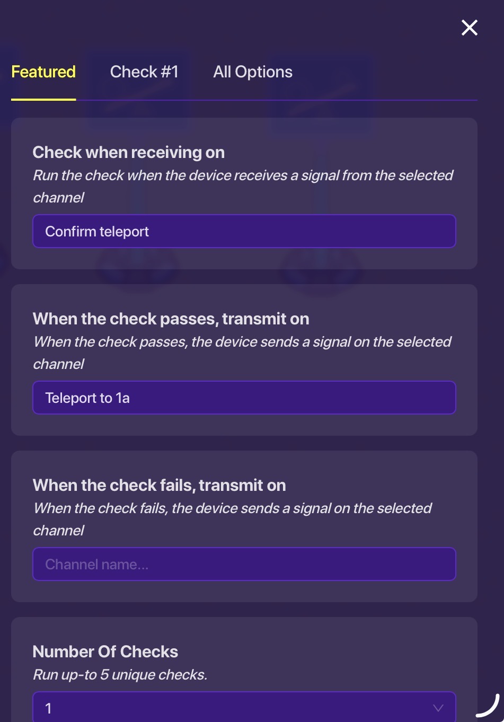Focus the empty "Channel name..." field
The width and height of the screenshot is (504, 722).
coord(244,565)
